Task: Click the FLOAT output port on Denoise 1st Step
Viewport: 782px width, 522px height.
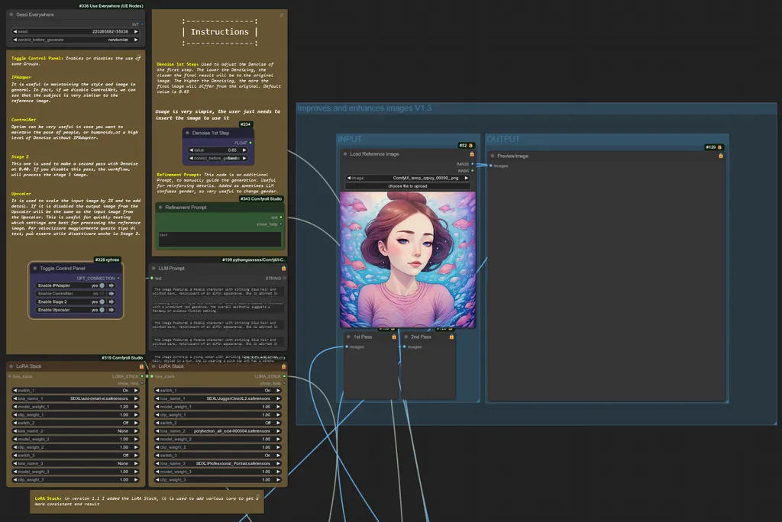Action: tap(250, 143)
